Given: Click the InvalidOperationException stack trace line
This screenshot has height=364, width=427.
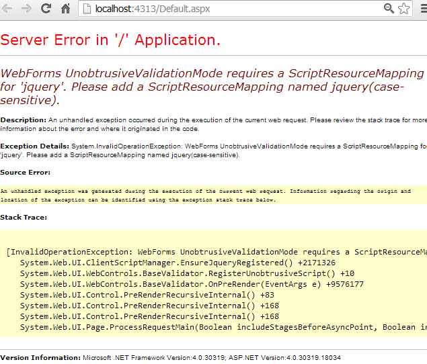Looking at the screenshot, I should pos(215,252).
